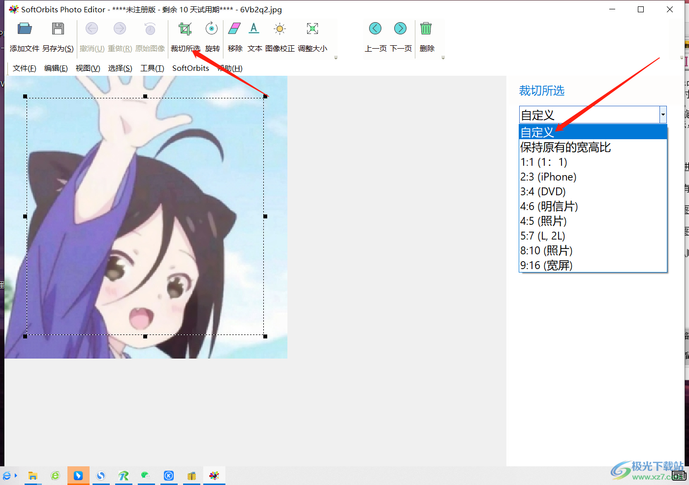
Task: Select the 移除 eraser tool
Action: [235, 37]
